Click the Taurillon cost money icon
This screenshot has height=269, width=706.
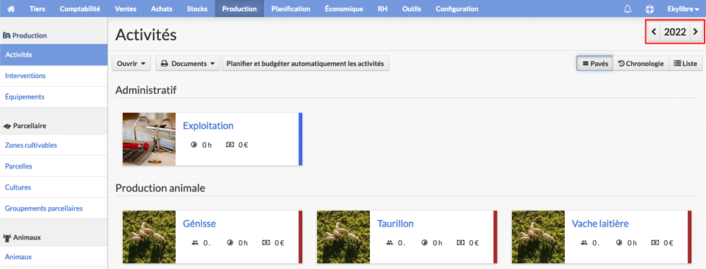coord(460,242)
